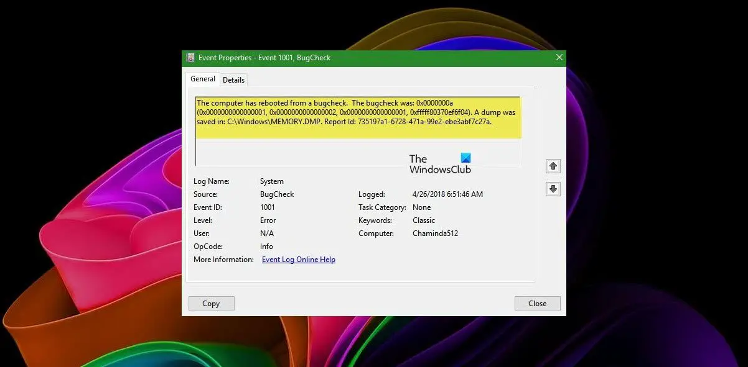Click the up arrow to view previous event
The width and height of the screenshot is (748, 367).
click(x=553, y=166)
